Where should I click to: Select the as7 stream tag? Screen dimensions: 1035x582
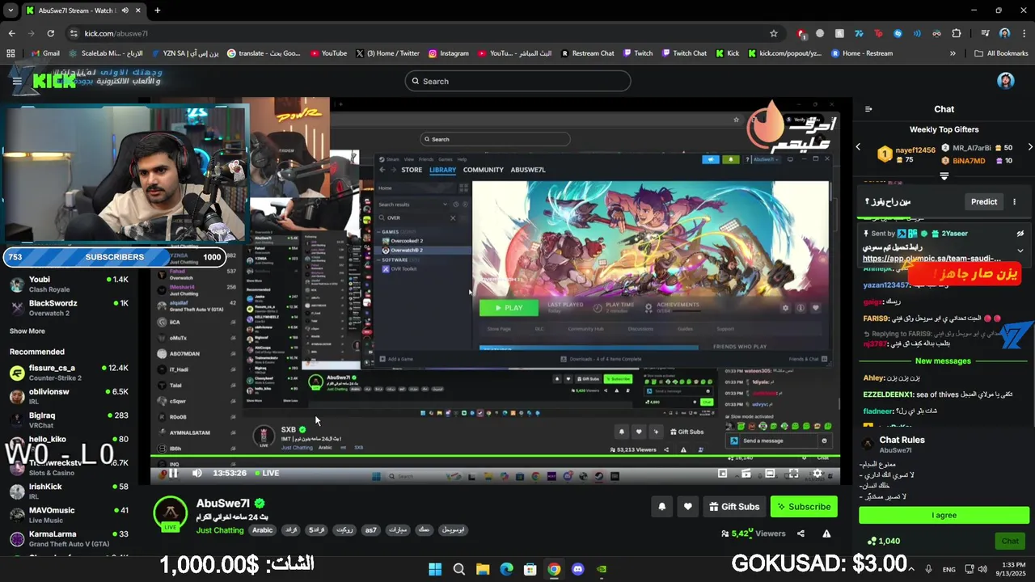coord(370,530)
